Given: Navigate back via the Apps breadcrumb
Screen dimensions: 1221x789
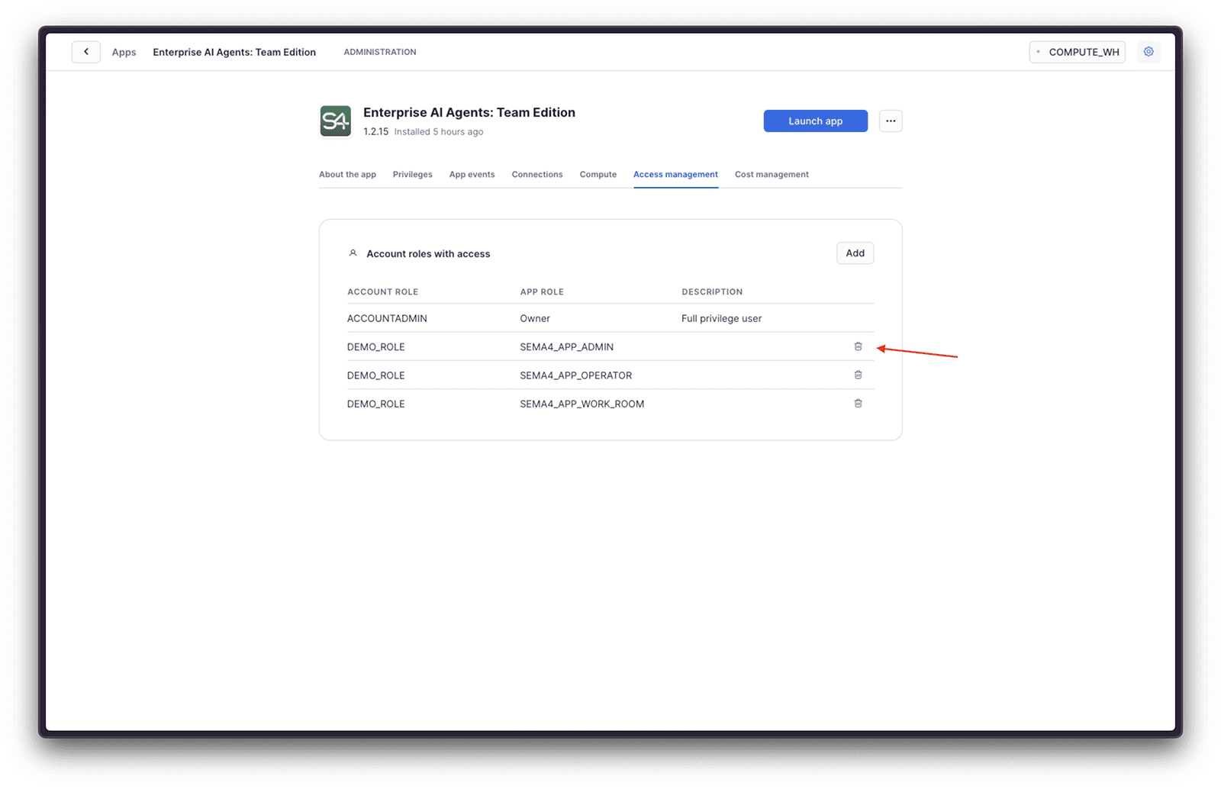Looking at the screenshot, I should point(124,52).
